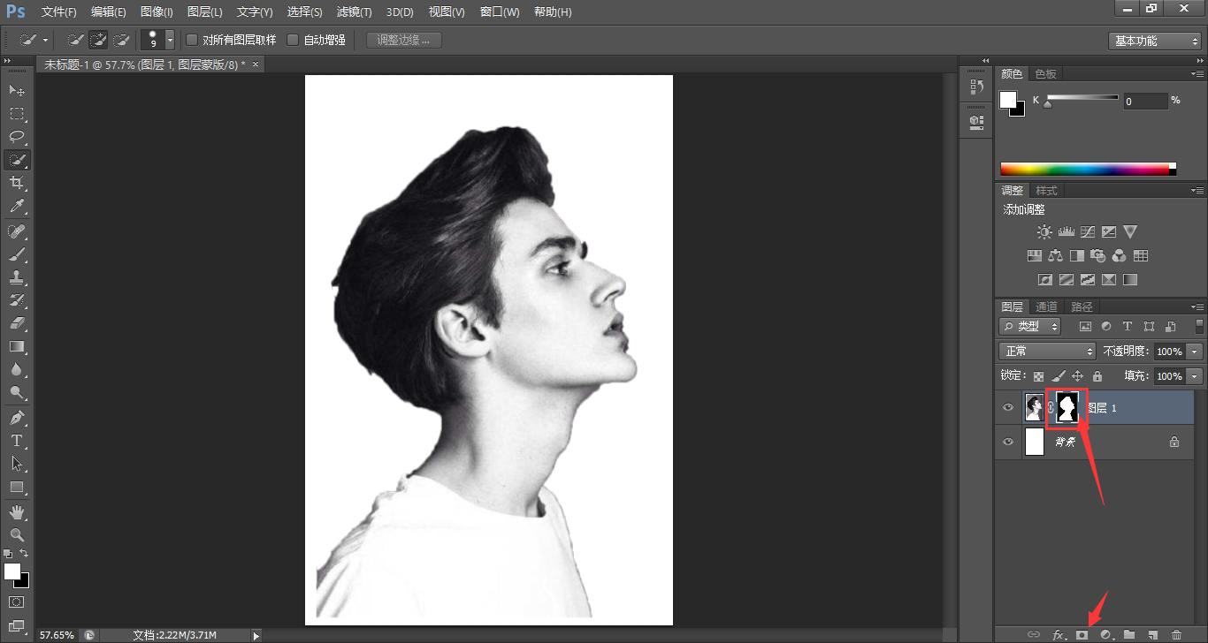Click the foreground color swatch in Color panel
Viewport: 1208px width, 643px height.
pyautogui.click(x=1008, y=99)
